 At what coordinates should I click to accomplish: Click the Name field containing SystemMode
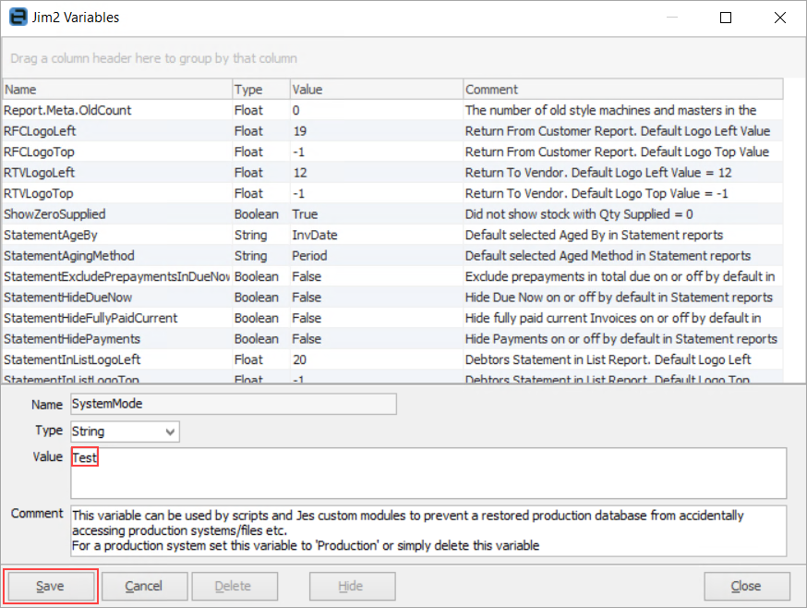coord(233,404)
